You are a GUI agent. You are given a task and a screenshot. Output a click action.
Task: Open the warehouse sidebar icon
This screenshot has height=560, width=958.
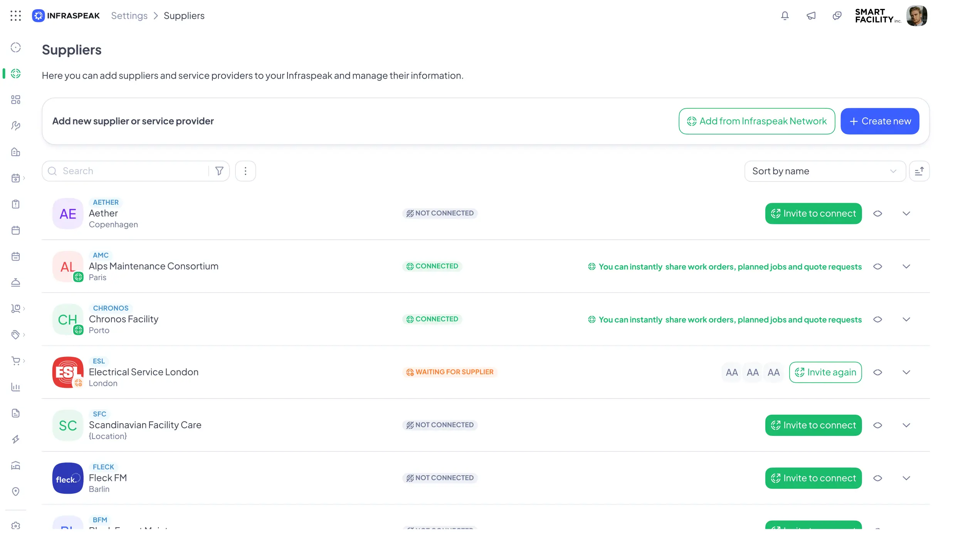[x=16, y=466]
